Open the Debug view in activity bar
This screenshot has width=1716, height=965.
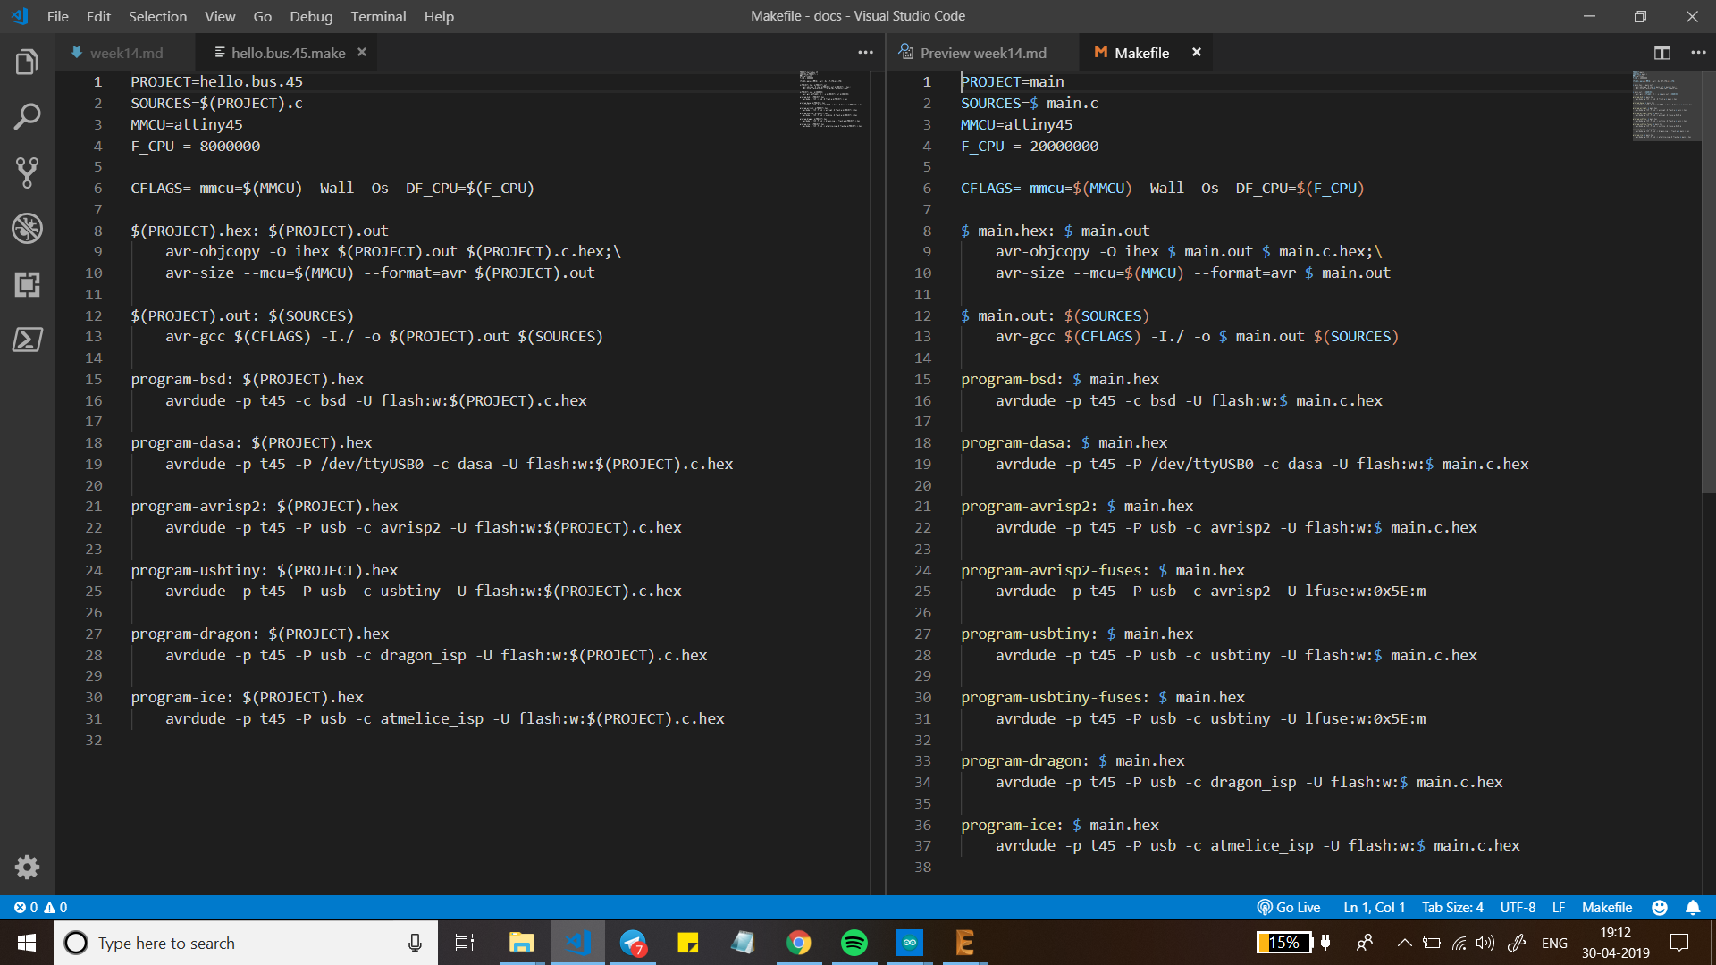click(x=27, y=229)
